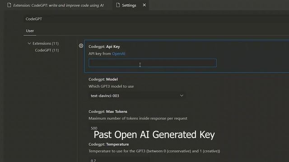This screenshot has width=289, height=162.
Task: Collapse the Extensions (11) tree section
Action: 29,44
